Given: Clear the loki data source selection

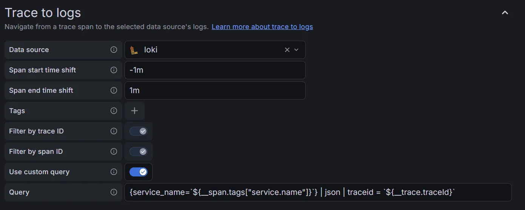Looking at the screenshot, I should [287, 50].
